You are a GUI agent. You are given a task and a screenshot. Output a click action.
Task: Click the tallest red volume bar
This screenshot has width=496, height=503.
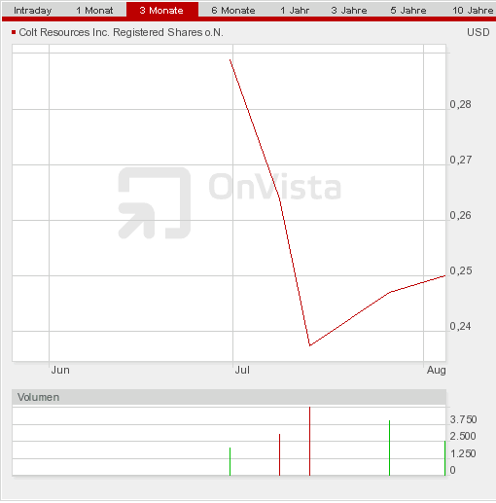tap(309, 442)
